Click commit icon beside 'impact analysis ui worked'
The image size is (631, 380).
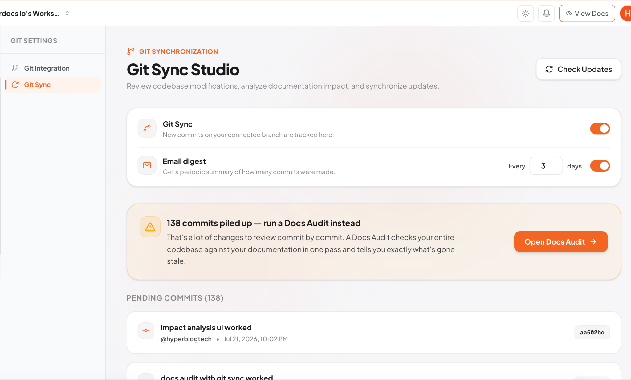click(146, 331)
